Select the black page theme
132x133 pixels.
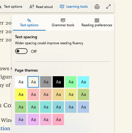58,82
